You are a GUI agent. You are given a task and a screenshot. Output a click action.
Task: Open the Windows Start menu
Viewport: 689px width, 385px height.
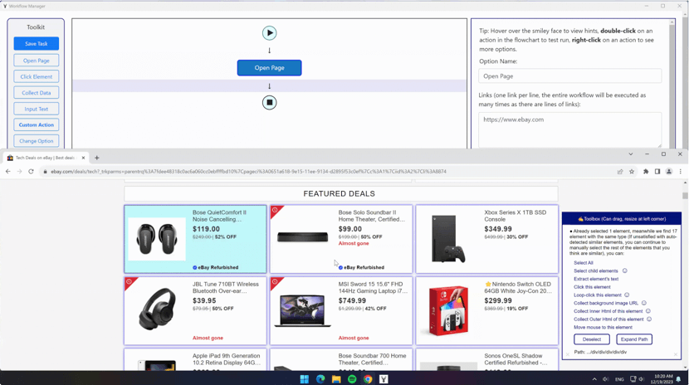(x=304, y=379)
